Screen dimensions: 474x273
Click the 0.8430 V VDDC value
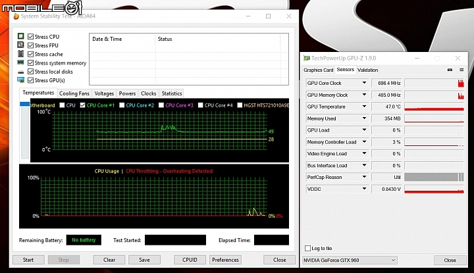(x=386, y=189)
